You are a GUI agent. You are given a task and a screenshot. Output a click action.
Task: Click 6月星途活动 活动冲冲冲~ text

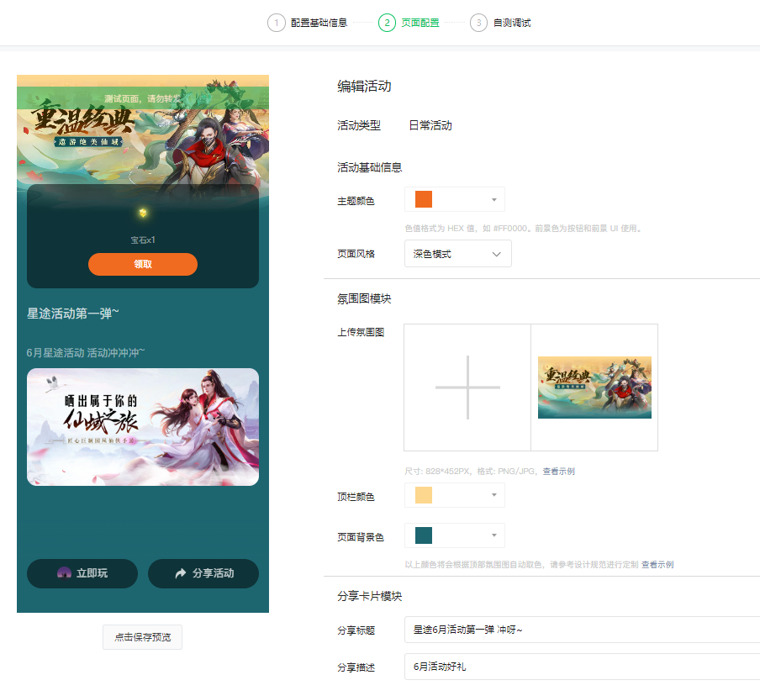[x=86, y=353]
